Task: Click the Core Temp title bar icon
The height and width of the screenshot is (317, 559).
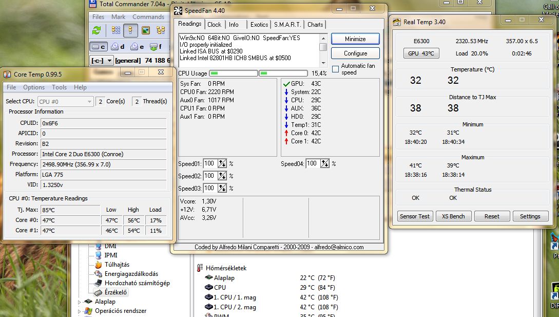Action: click(x=7, y=74)
